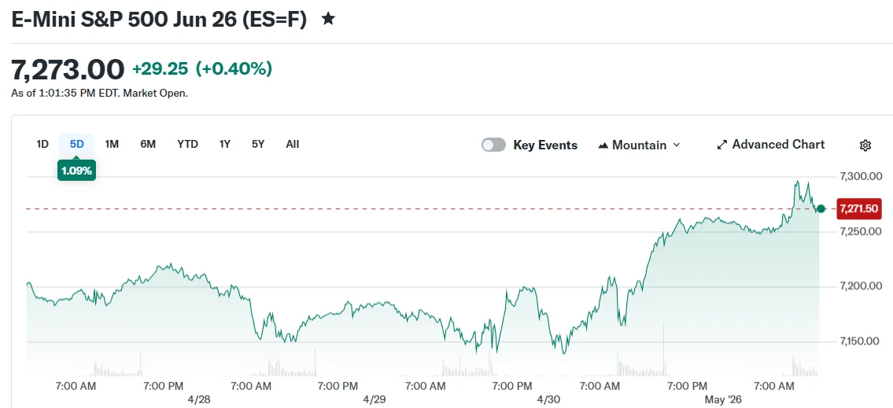Click the 7,273.00 price quote

(x=68, y=70)
